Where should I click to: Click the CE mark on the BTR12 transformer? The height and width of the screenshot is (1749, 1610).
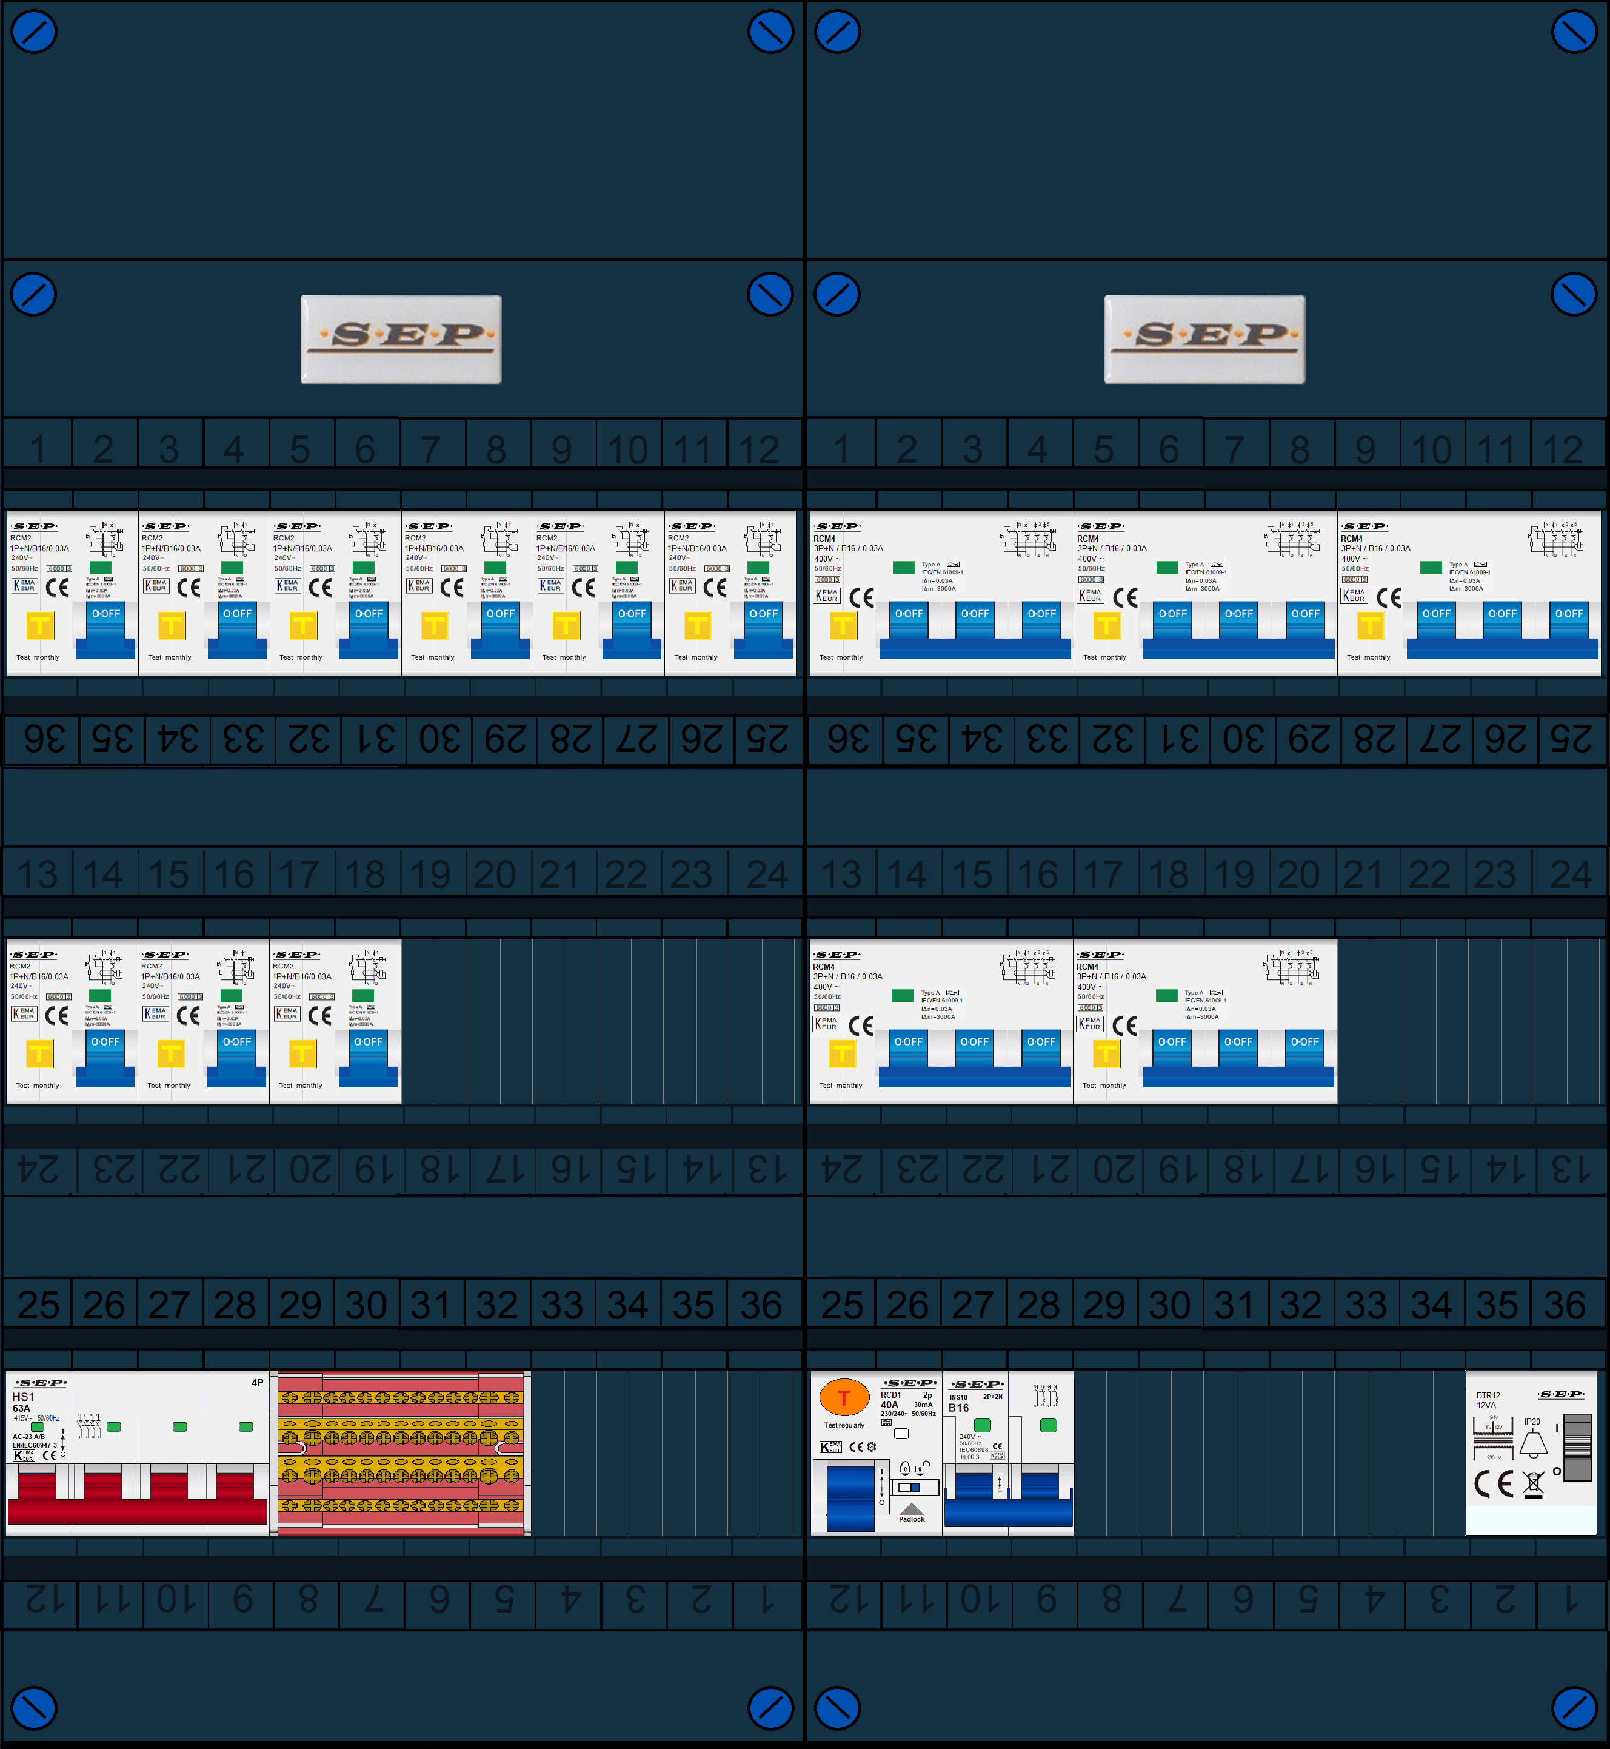pos(1494,1483)
